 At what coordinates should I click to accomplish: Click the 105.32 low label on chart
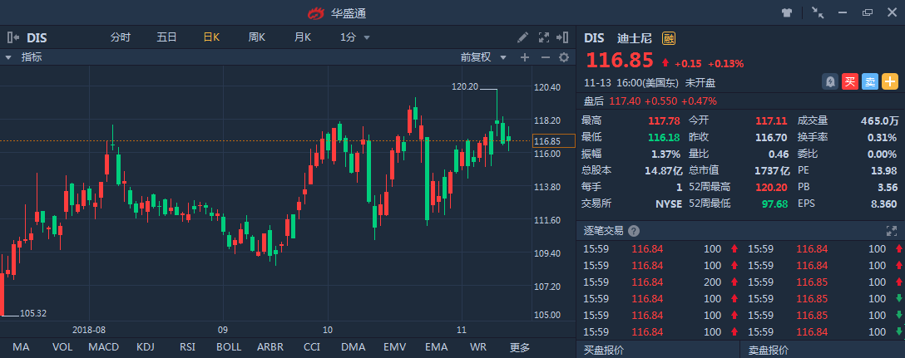[x=33, y=314]
